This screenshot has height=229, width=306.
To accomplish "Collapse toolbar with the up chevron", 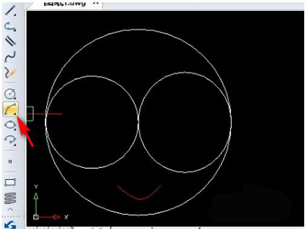I will pos(10,209).
